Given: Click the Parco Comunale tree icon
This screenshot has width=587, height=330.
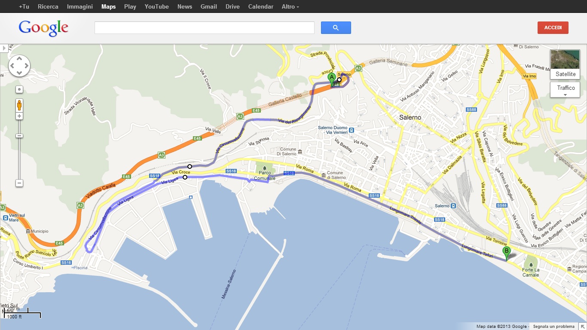Looking at the screenshot, I should coord(264,168).
